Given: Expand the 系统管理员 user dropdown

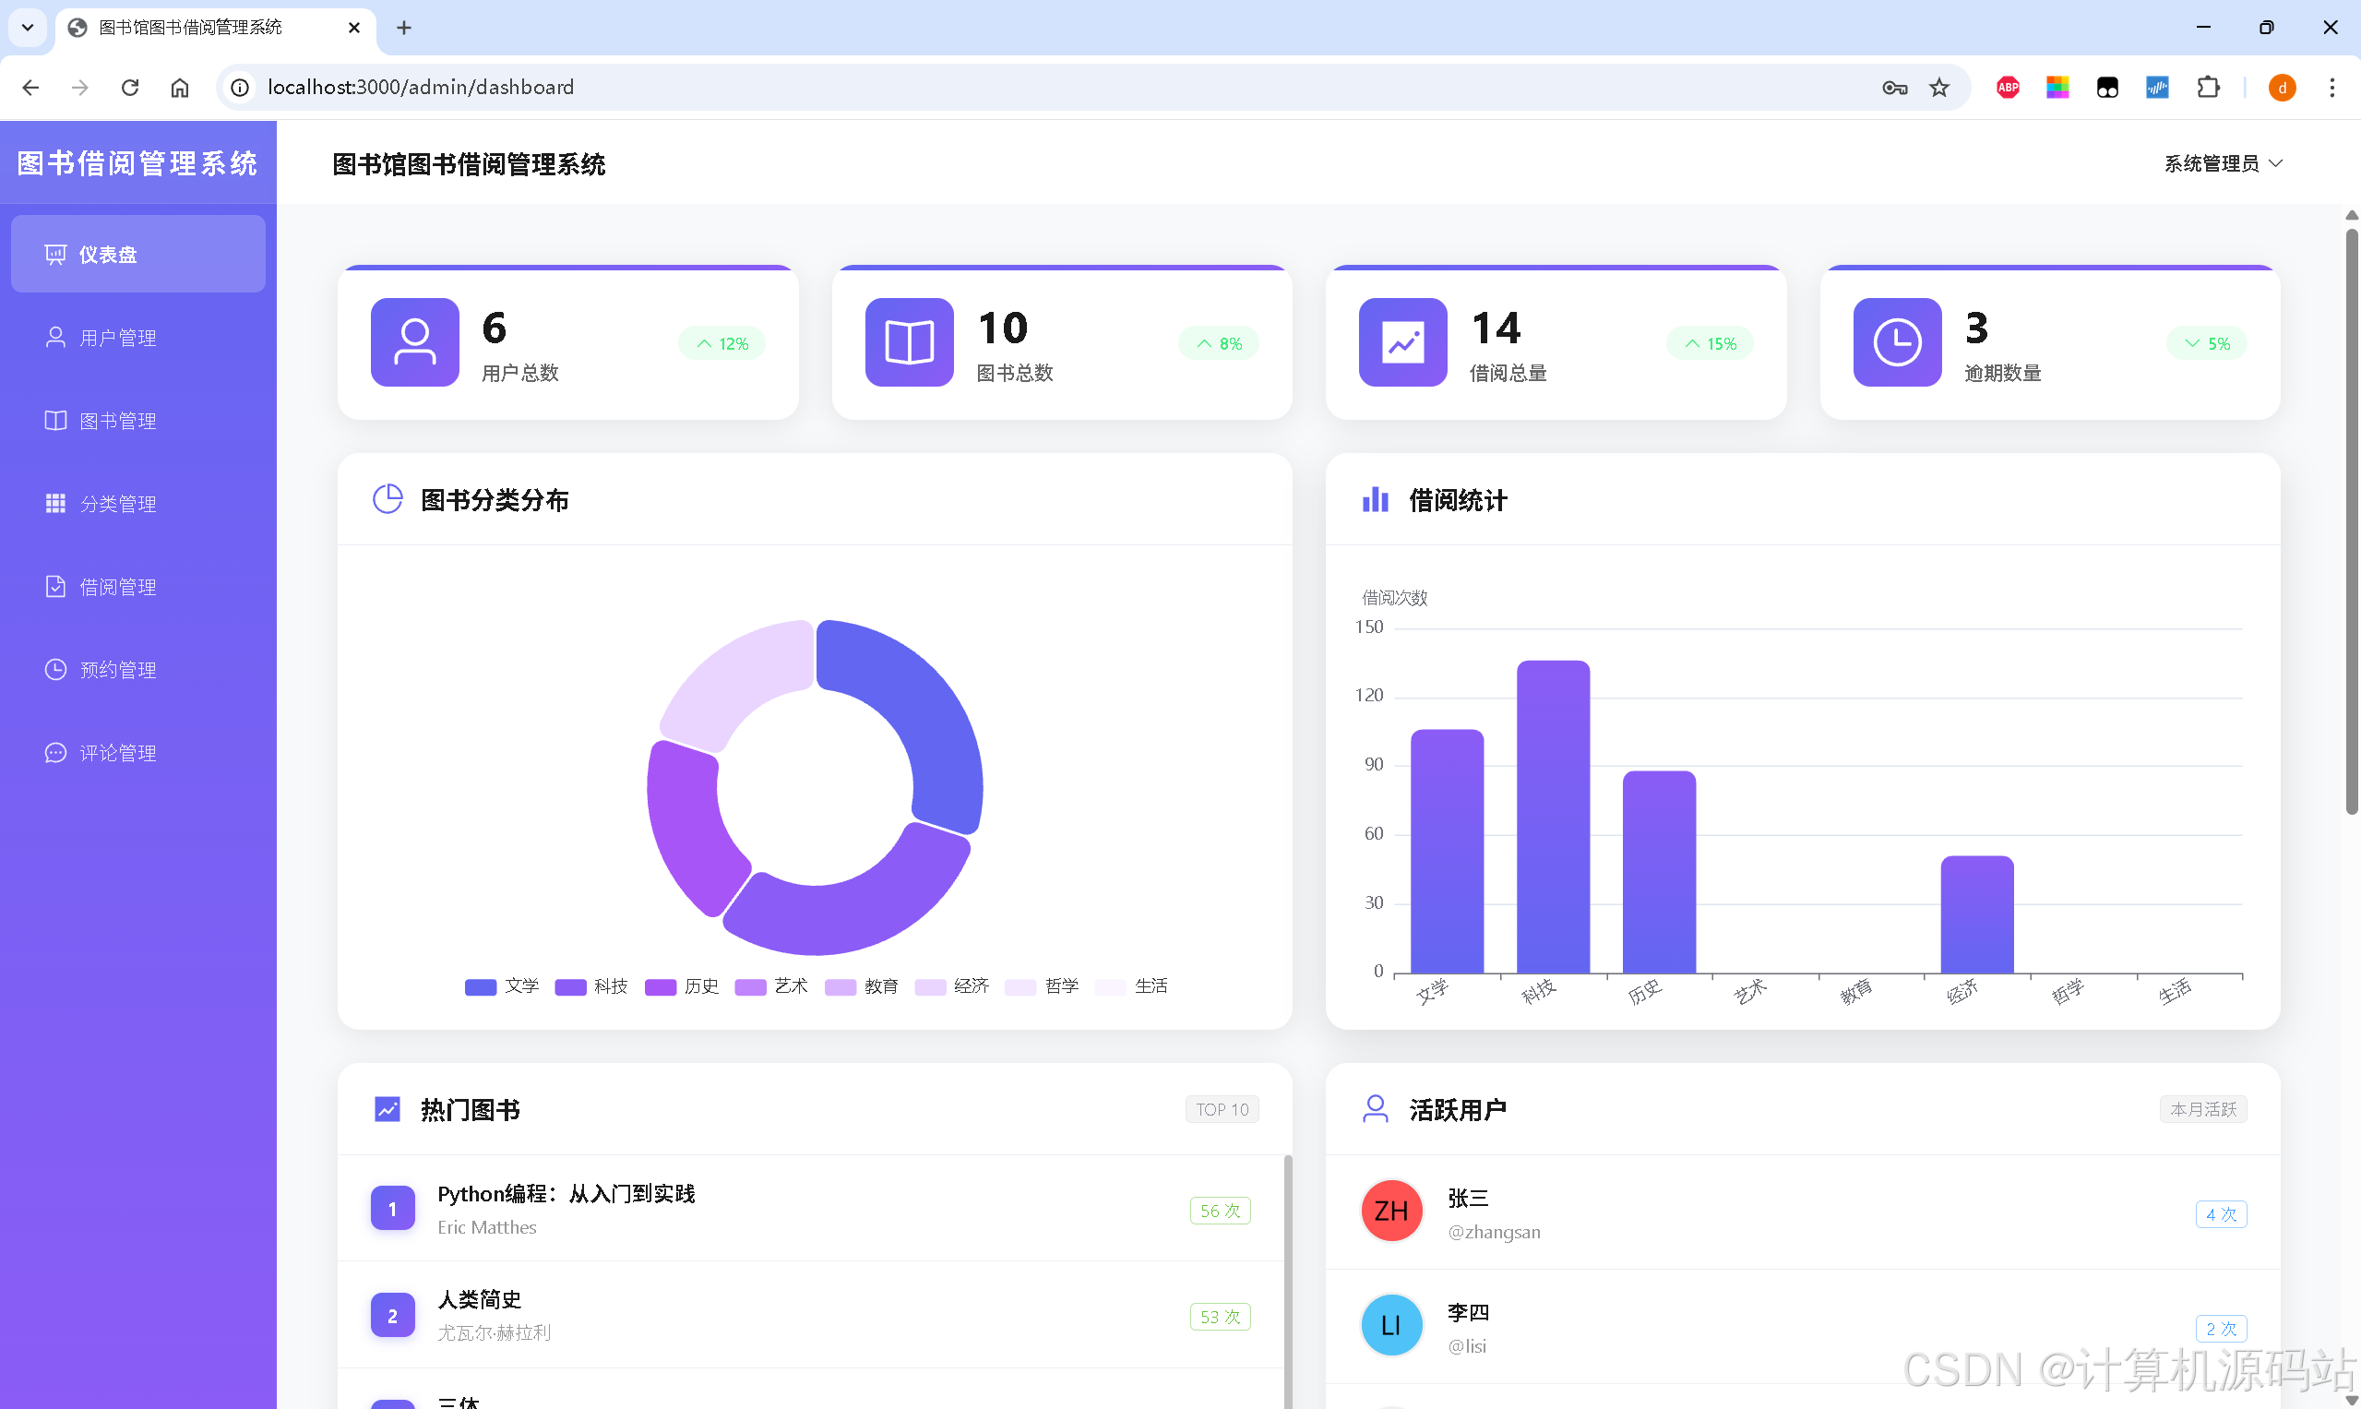Looking at the screenshot, I should click(x=2223, y=163).
